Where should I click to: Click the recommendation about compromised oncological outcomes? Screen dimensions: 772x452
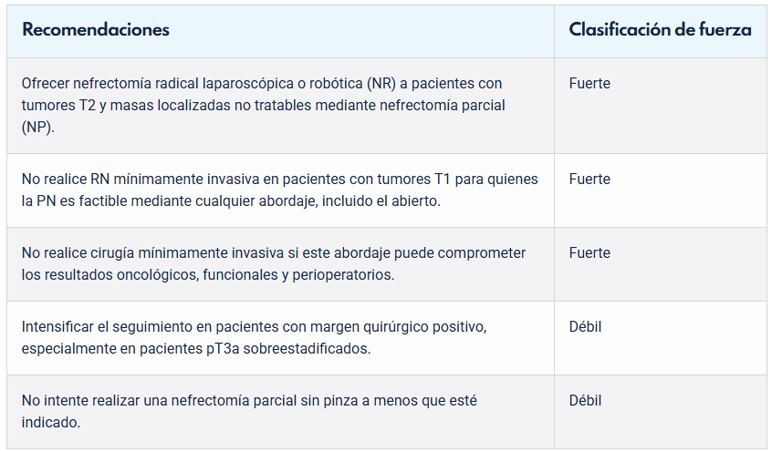273,263
